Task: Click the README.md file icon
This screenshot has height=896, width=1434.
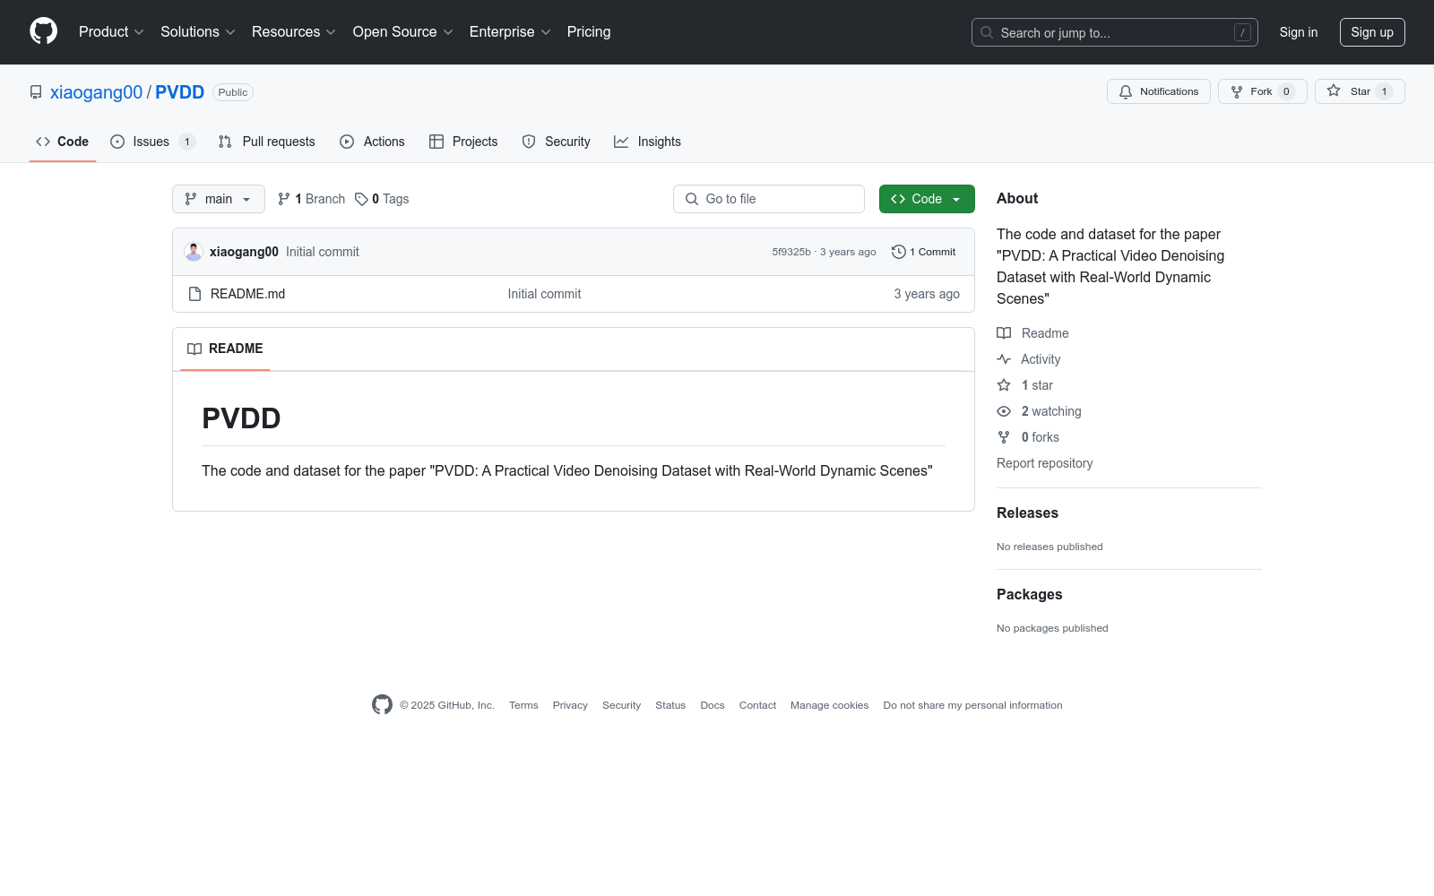Action: [194, 294]
